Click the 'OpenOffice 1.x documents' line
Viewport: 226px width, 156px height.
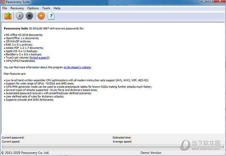coord(22,38)
